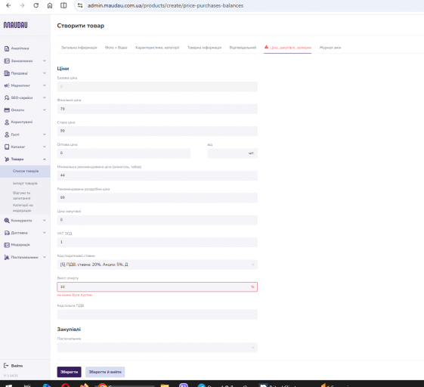The height and width of the screenshot is (387, 424).
Task: Click the Постачальники sidebar icon
Action: [7, 257]
